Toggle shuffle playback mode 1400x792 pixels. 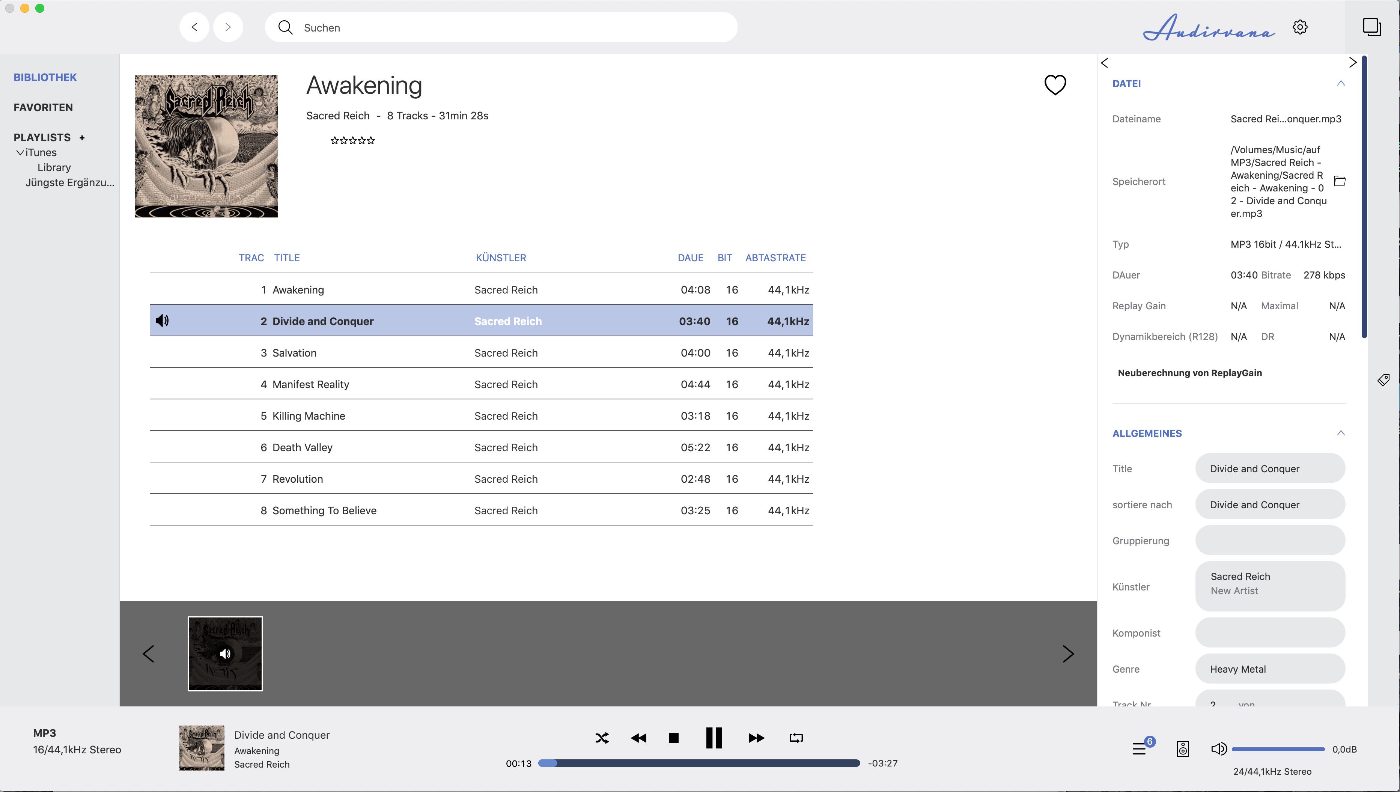pos(602,738)
